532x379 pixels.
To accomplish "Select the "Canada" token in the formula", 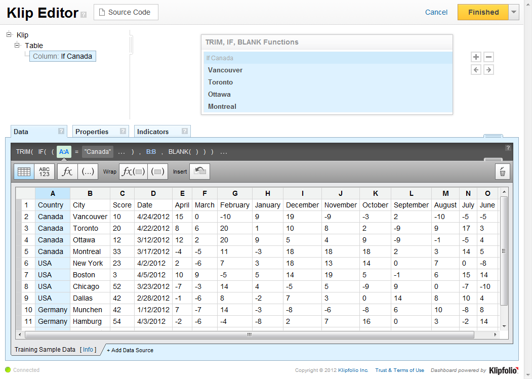I will 97,152.
